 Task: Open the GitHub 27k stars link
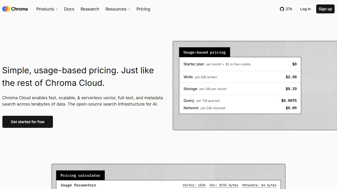coord(286,9)
